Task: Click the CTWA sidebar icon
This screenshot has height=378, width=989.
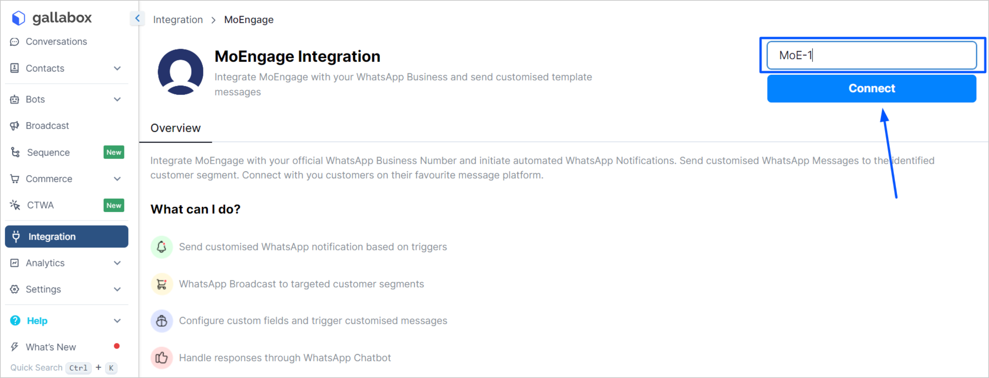Action: [15, 205]
